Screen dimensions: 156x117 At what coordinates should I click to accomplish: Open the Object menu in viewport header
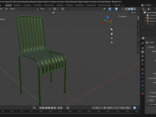pyautogui.click(x=12, y=9)
